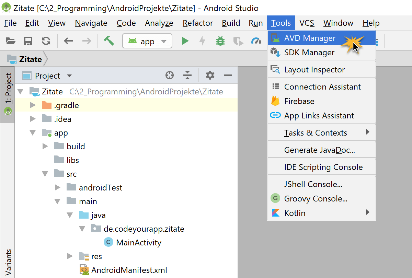Screen dimensions: 412x278
Task: Collapse the de.codeyourapp.zitate package
Action: tap(82, 229)
